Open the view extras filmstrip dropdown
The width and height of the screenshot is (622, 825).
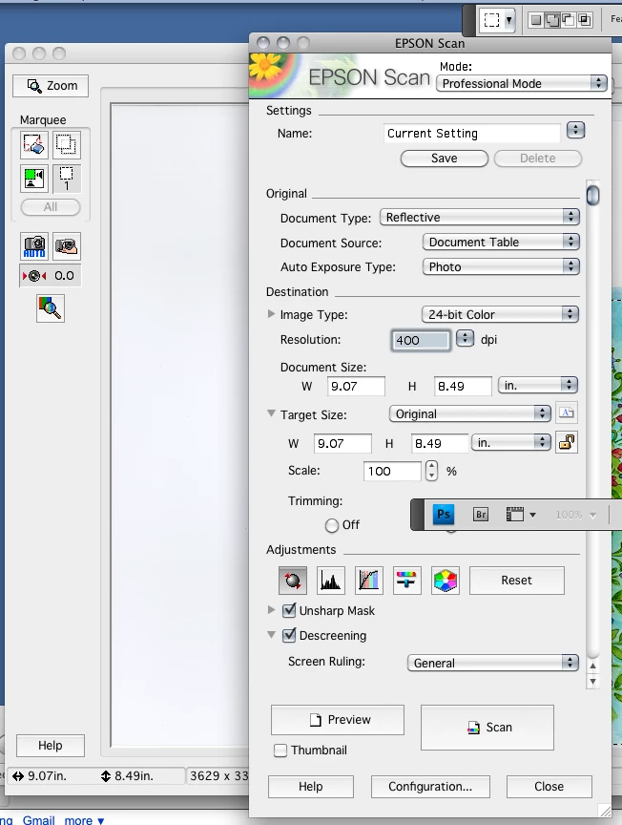(521, 515)
